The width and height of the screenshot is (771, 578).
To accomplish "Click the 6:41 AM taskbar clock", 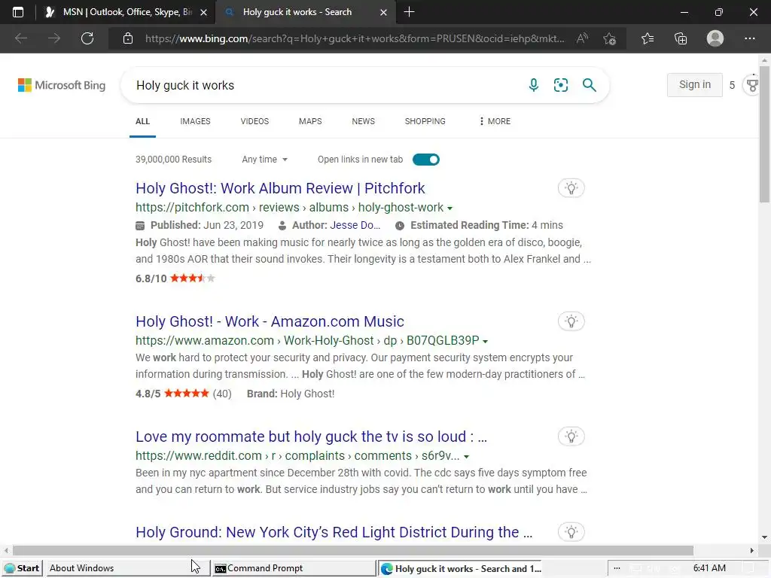I will (x=709, y=568).
